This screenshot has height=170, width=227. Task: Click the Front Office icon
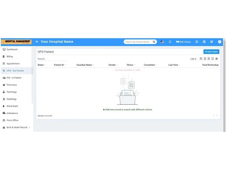point(4,120)
